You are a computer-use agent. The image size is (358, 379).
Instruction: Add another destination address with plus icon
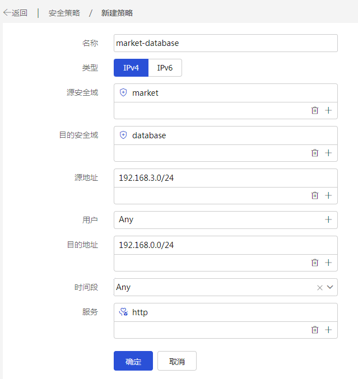coord(328,263)
